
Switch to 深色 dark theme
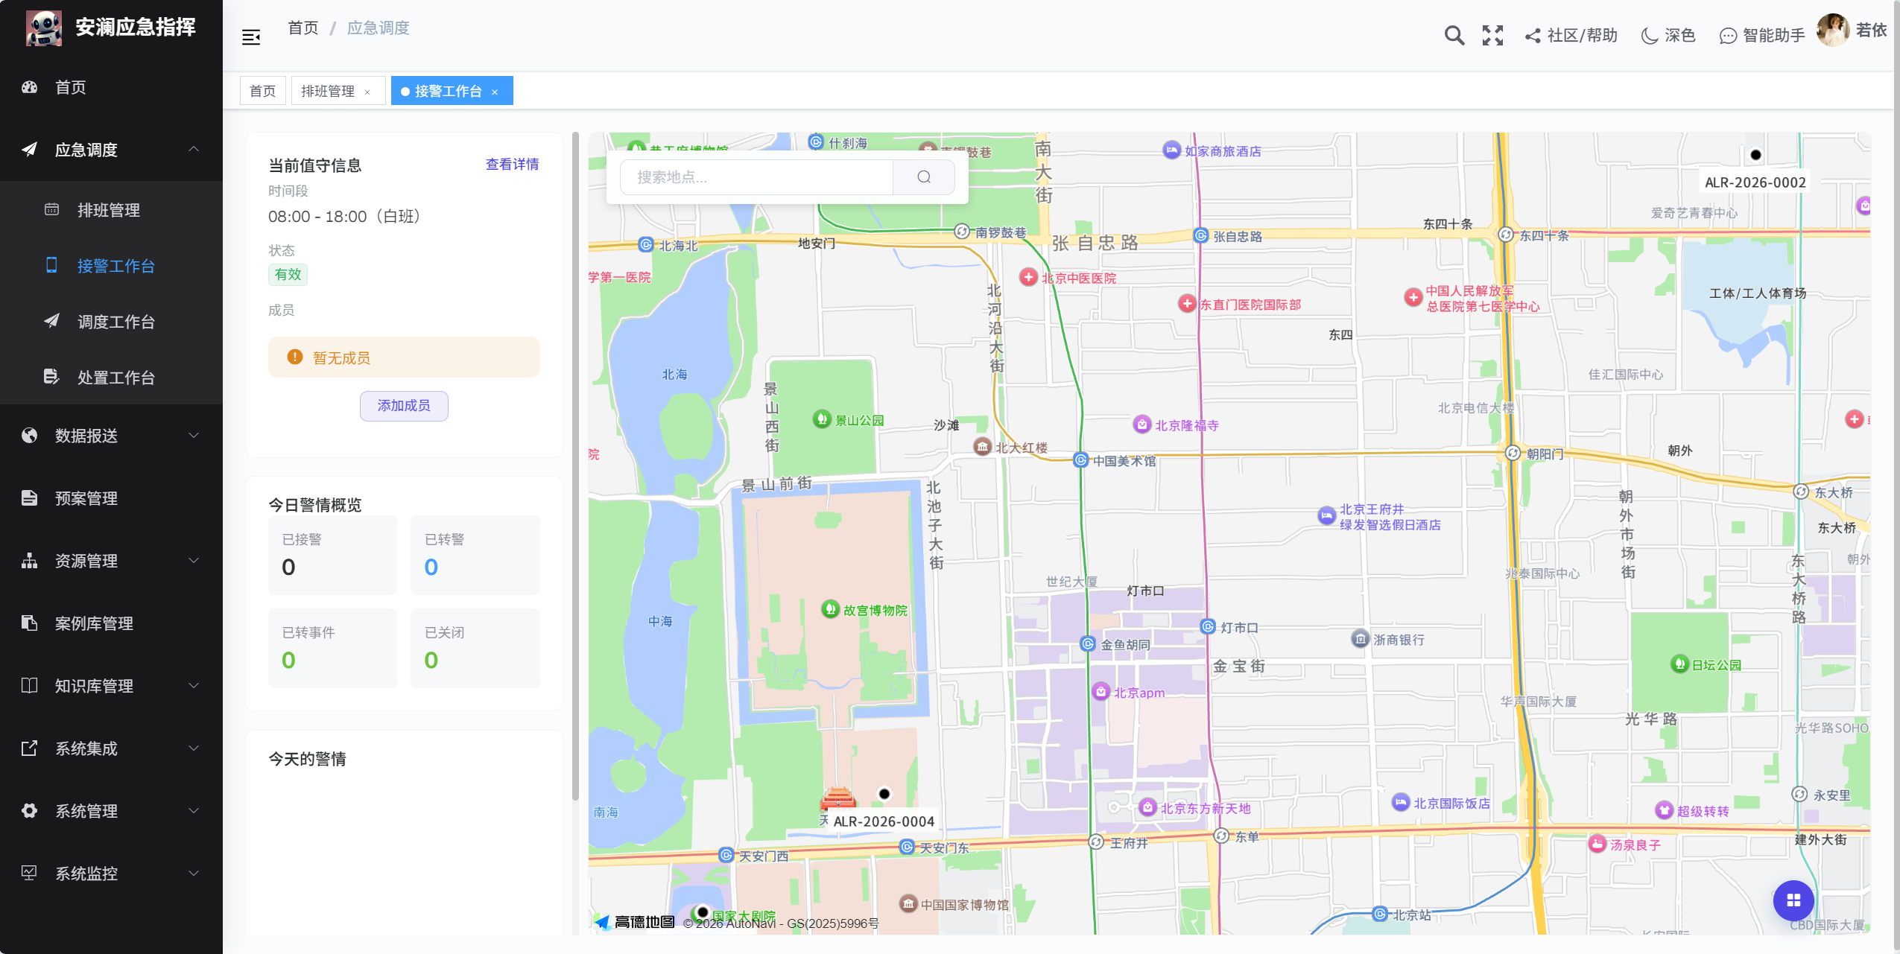pyautogui.click(x=1668, y=35)
